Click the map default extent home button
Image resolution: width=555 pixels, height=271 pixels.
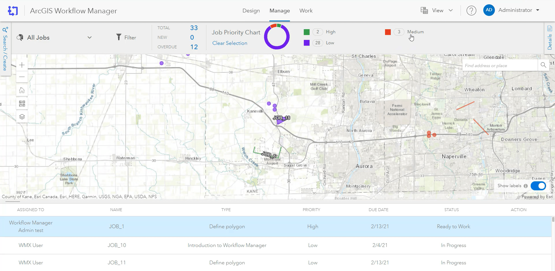click(x=22, y=91)
